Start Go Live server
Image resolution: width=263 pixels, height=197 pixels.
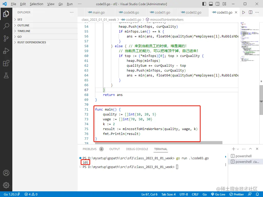tap(218, 194)
